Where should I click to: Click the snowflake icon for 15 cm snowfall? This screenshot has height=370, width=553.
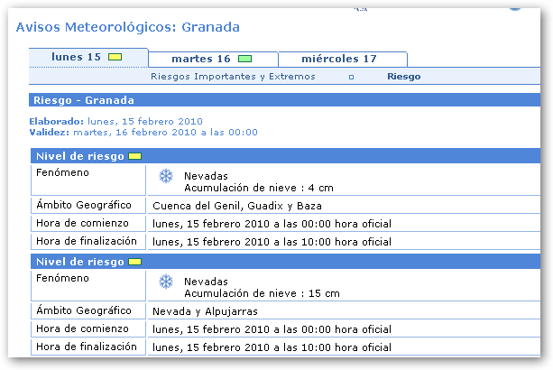[165, 282]
